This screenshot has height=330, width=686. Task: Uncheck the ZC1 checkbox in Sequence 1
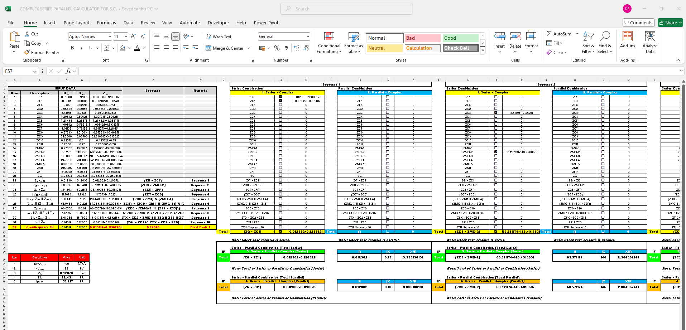click(281, 101)
